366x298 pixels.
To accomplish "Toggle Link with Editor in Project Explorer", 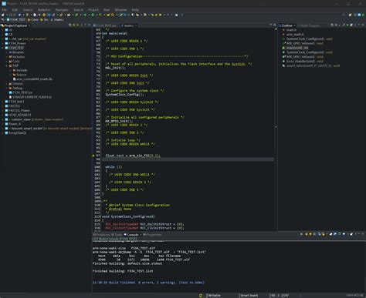I will click(74, 25).
